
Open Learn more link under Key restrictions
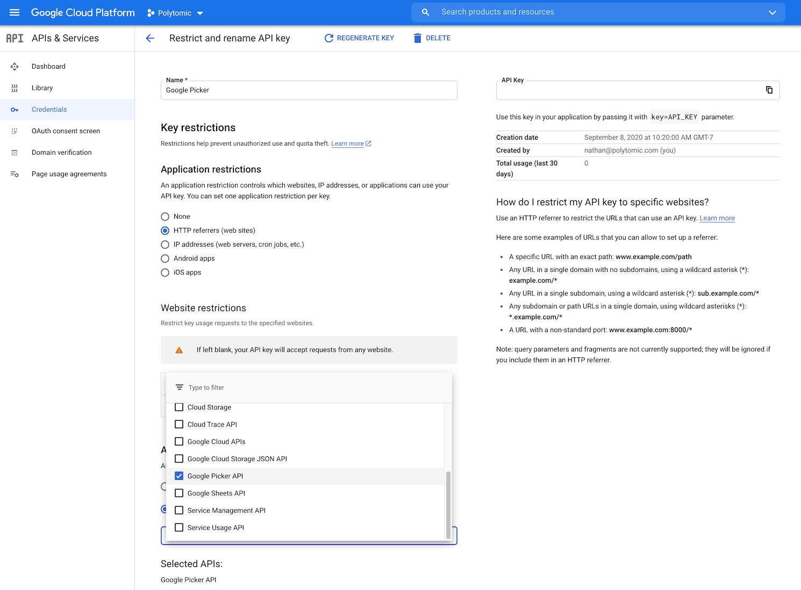pyautogui.click(x=351, y=143)
